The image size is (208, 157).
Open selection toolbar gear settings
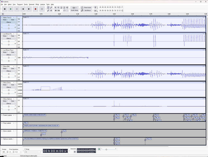tap(75, 152)
